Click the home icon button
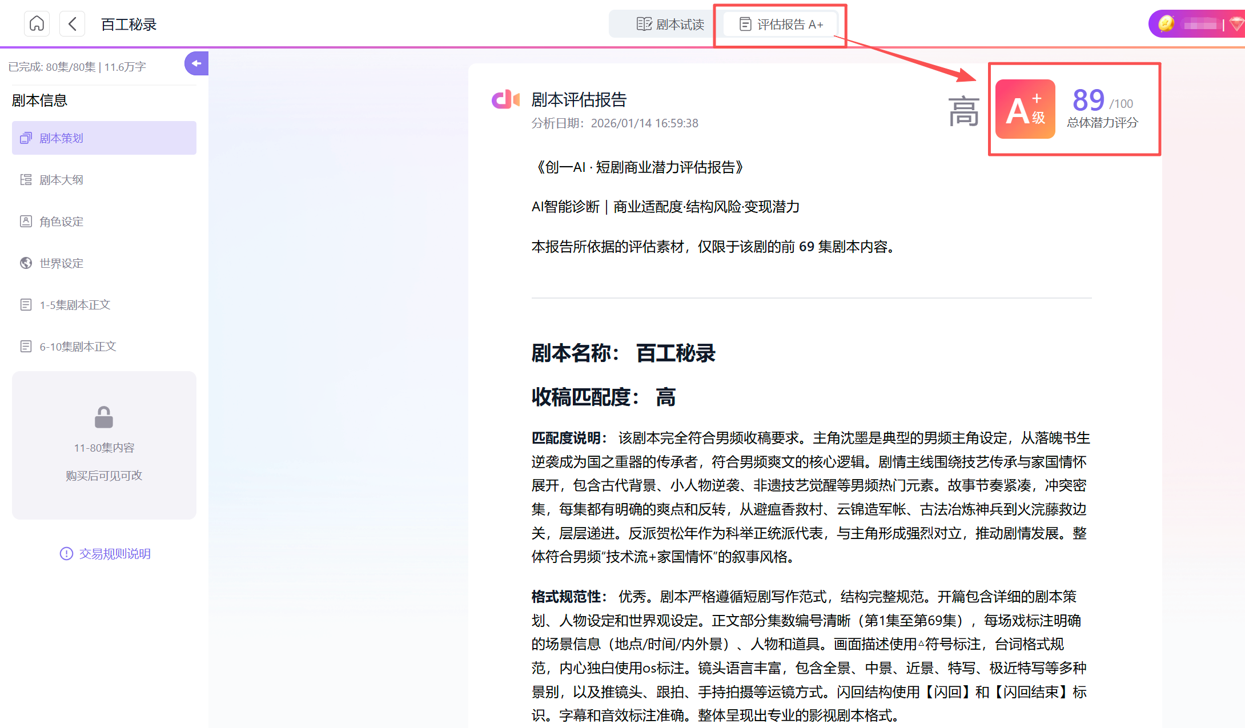 37,24
